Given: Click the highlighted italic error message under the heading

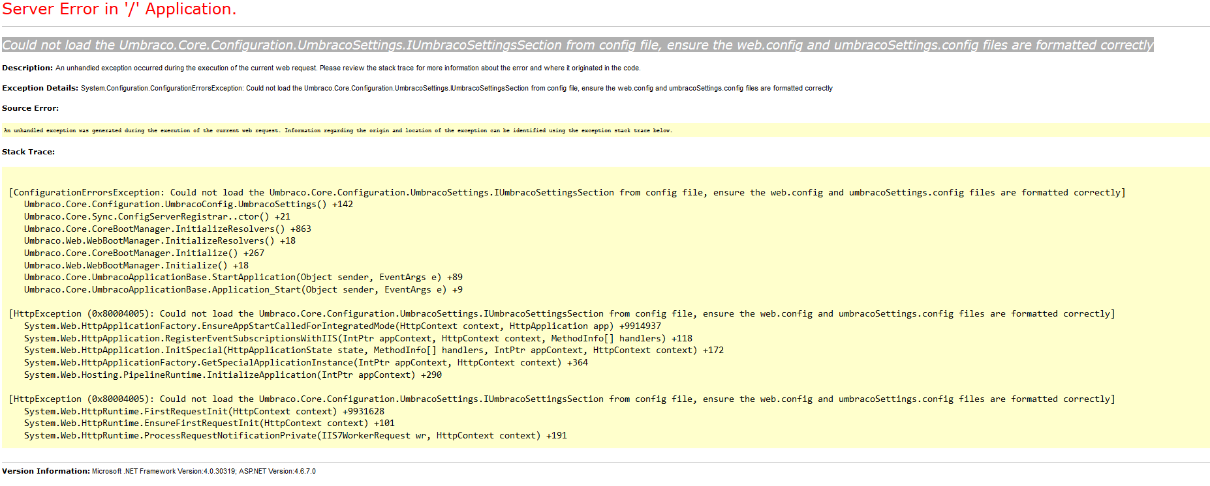Looking at the screenshot, I should coord(577,45).
